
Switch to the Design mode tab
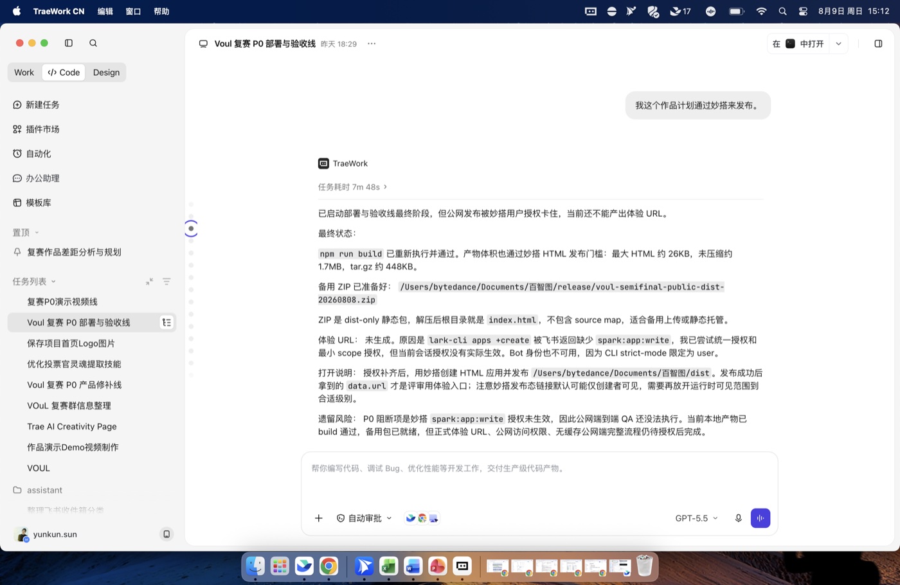106,73
